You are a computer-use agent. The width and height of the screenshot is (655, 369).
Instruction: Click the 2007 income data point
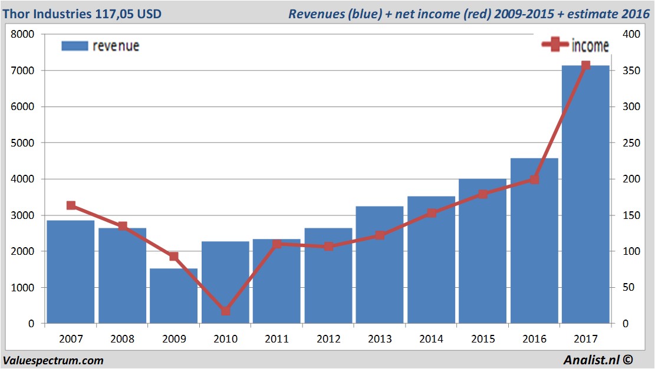71,205
